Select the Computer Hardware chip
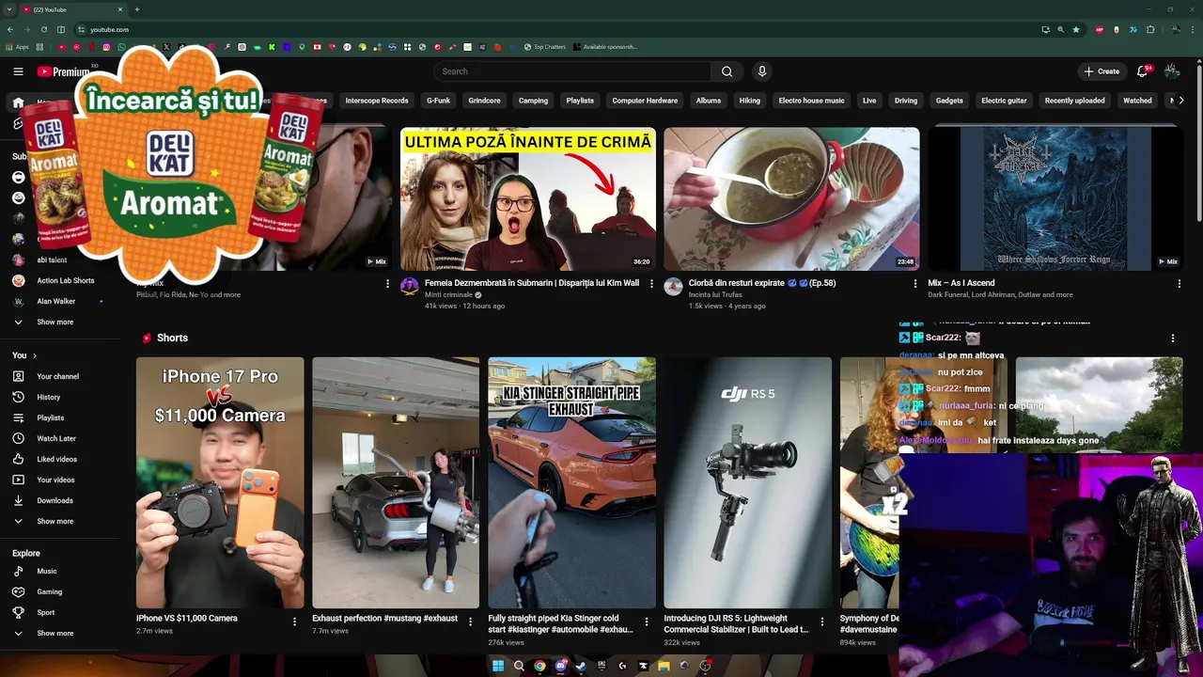 (x=645, y=101)
